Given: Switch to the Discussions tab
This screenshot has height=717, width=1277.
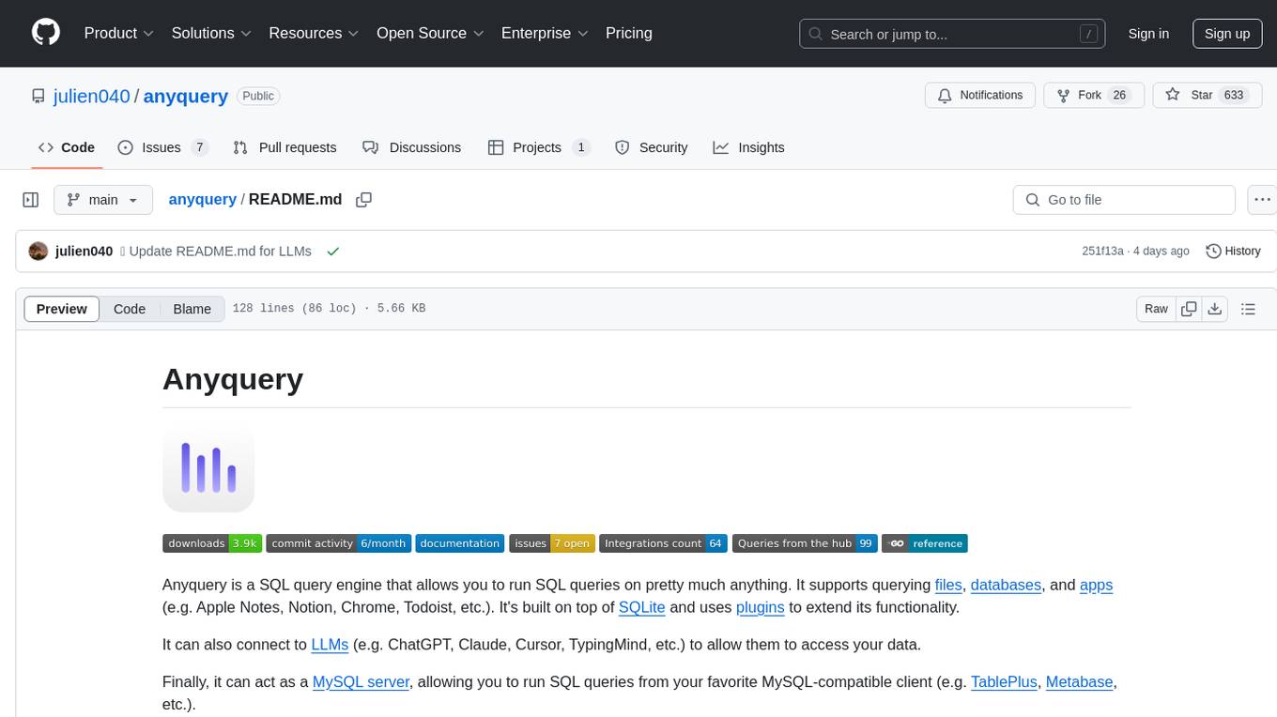Looking at the screenshot, I should 411,147.
